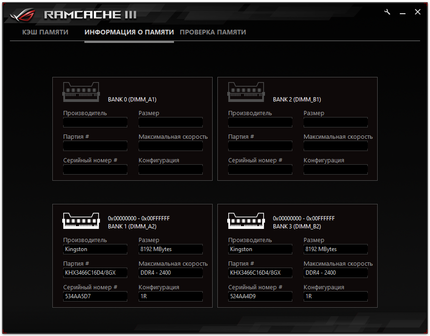Image resolution: width=430 pixels, height=336 pixels.
Task: Select KHX3466C16D4/8GX part field in BANK 3
Action: click(x=260, y=273)
